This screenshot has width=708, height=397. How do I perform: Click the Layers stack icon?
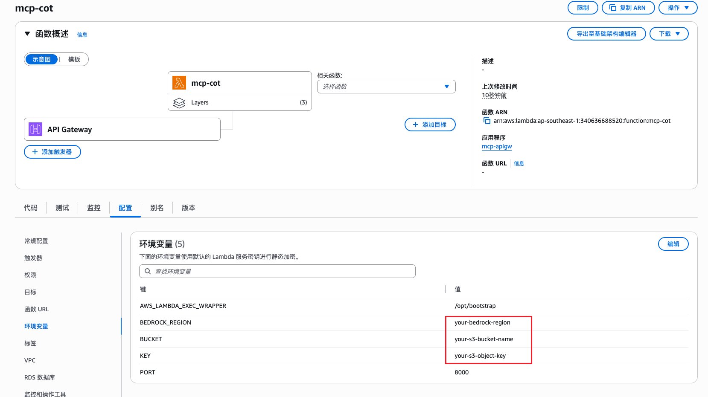[179, 103]
